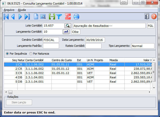Click the Lançamento Padrão field
The image size is (160, 117).
coord(51,46)
